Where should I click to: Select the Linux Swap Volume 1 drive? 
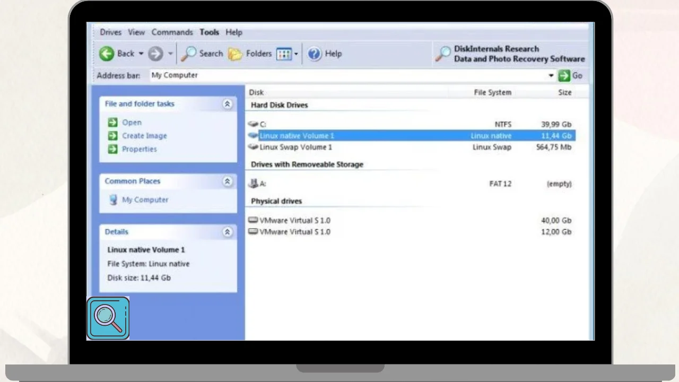(295, 147)
